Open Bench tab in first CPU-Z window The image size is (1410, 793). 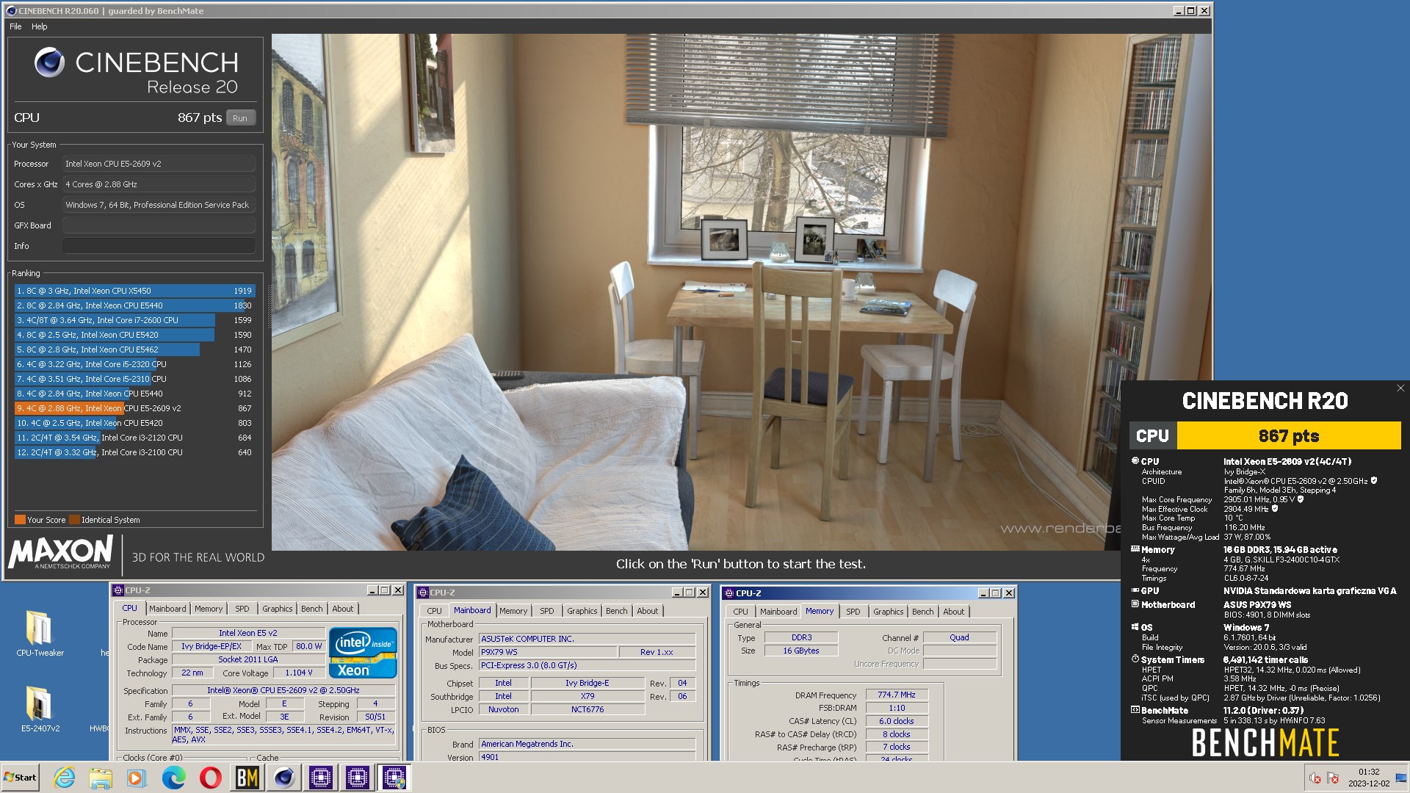click(312, 609)
